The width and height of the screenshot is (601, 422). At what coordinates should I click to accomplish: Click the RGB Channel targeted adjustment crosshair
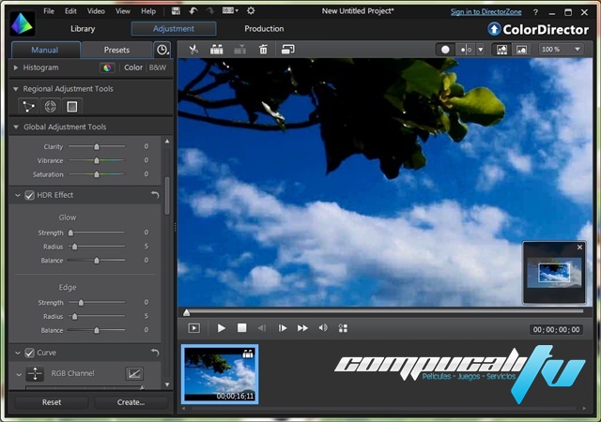coord(35,374)
